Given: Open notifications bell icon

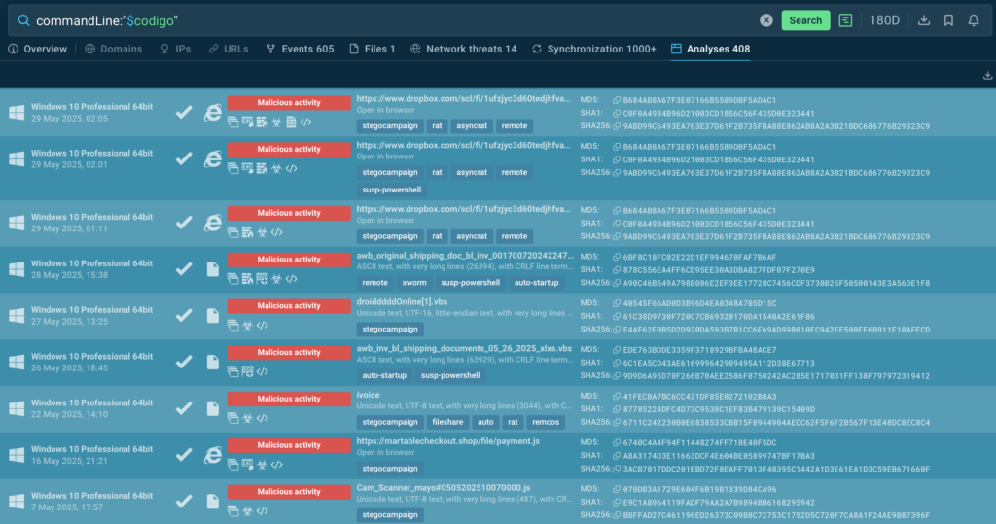Looking at the screenshot, I should (975, 20).
